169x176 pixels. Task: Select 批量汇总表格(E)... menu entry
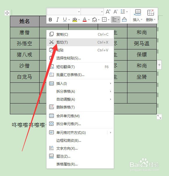coord(80,75)
